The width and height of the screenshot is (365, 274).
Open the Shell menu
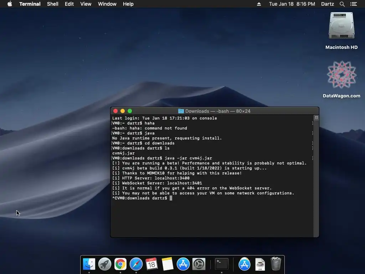pos(53,4)
